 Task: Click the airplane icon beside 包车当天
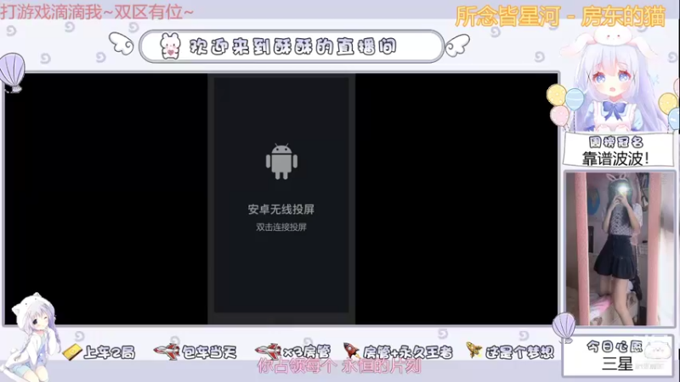pyautogui.click(x=167, y=351)
